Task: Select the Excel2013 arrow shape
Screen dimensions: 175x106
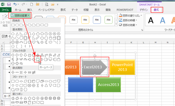Action: point(95,67)
